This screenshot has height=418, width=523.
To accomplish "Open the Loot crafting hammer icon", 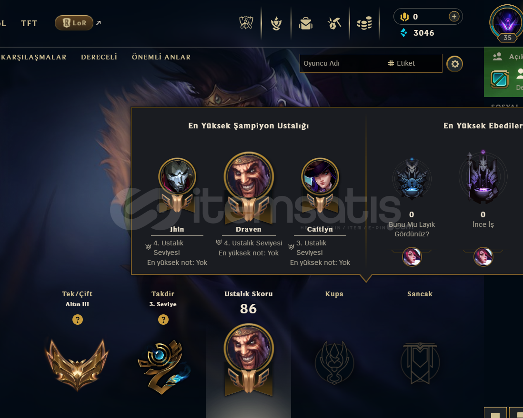I will pos(334,23).
